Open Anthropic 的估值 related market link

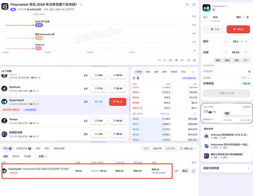[x=229, y=135]
